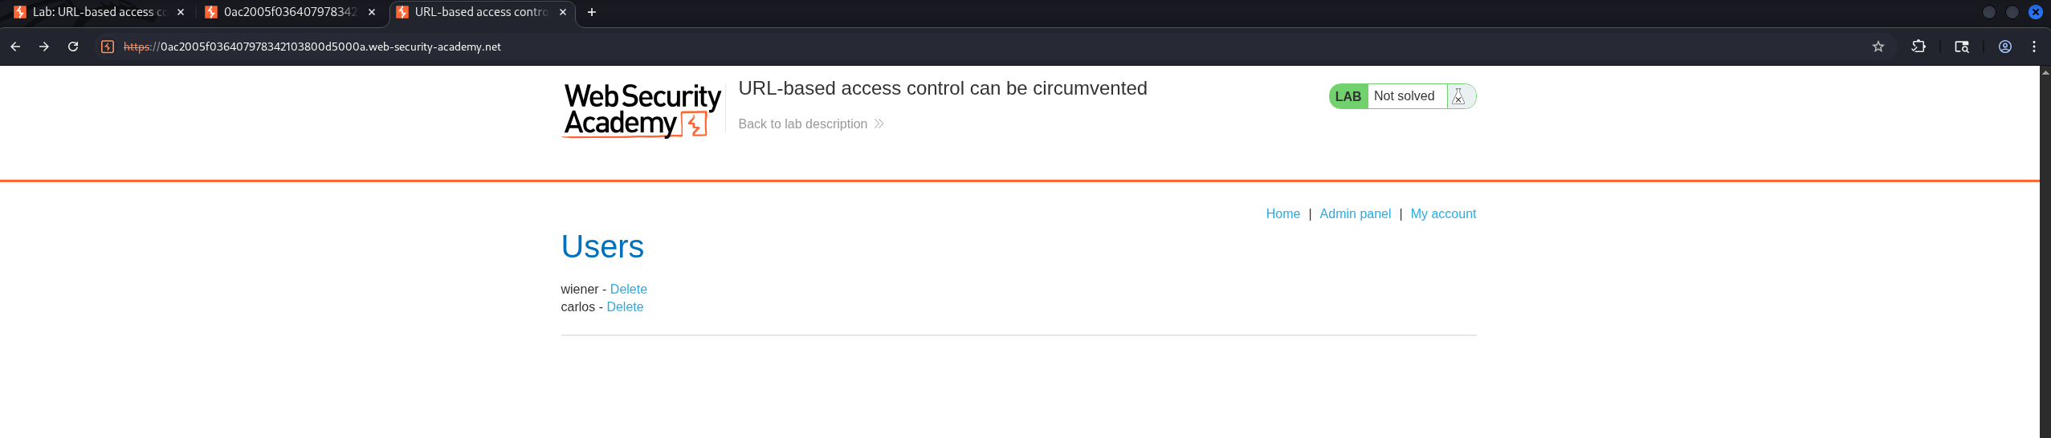This screenshot has width=2051, height=438.
Task: Delete the wiener user
Action: pos(628,289)
